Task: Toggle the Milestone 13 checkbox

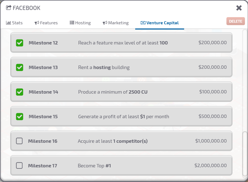Action: (19, 67)
